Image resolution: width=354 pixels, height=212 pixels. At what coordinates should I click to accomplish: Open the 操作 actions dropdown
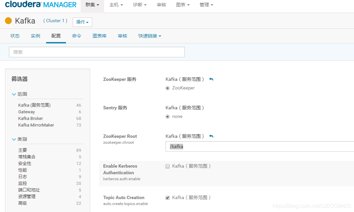(82, 22)
